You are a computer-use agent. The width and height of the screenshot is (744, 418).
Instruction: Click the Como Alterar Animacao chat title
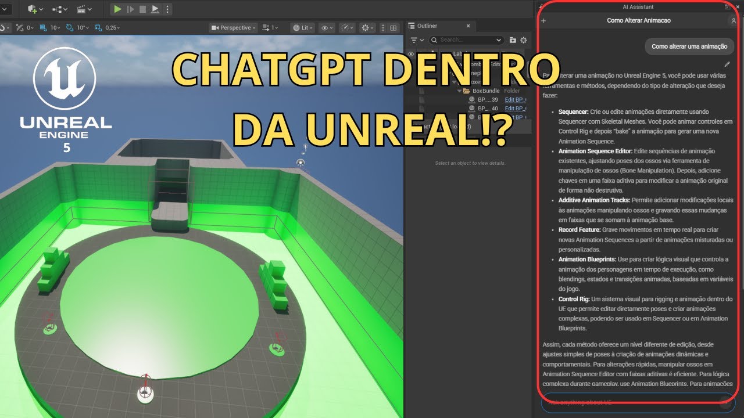[x=638, y=20]
